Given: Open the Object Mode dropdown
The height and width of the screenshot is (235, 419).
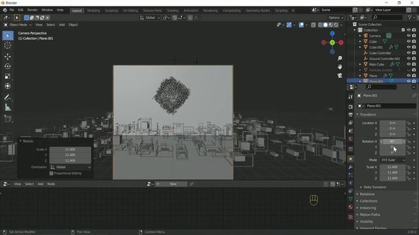Looking at the screenshot, I should (x=18, y=25).
